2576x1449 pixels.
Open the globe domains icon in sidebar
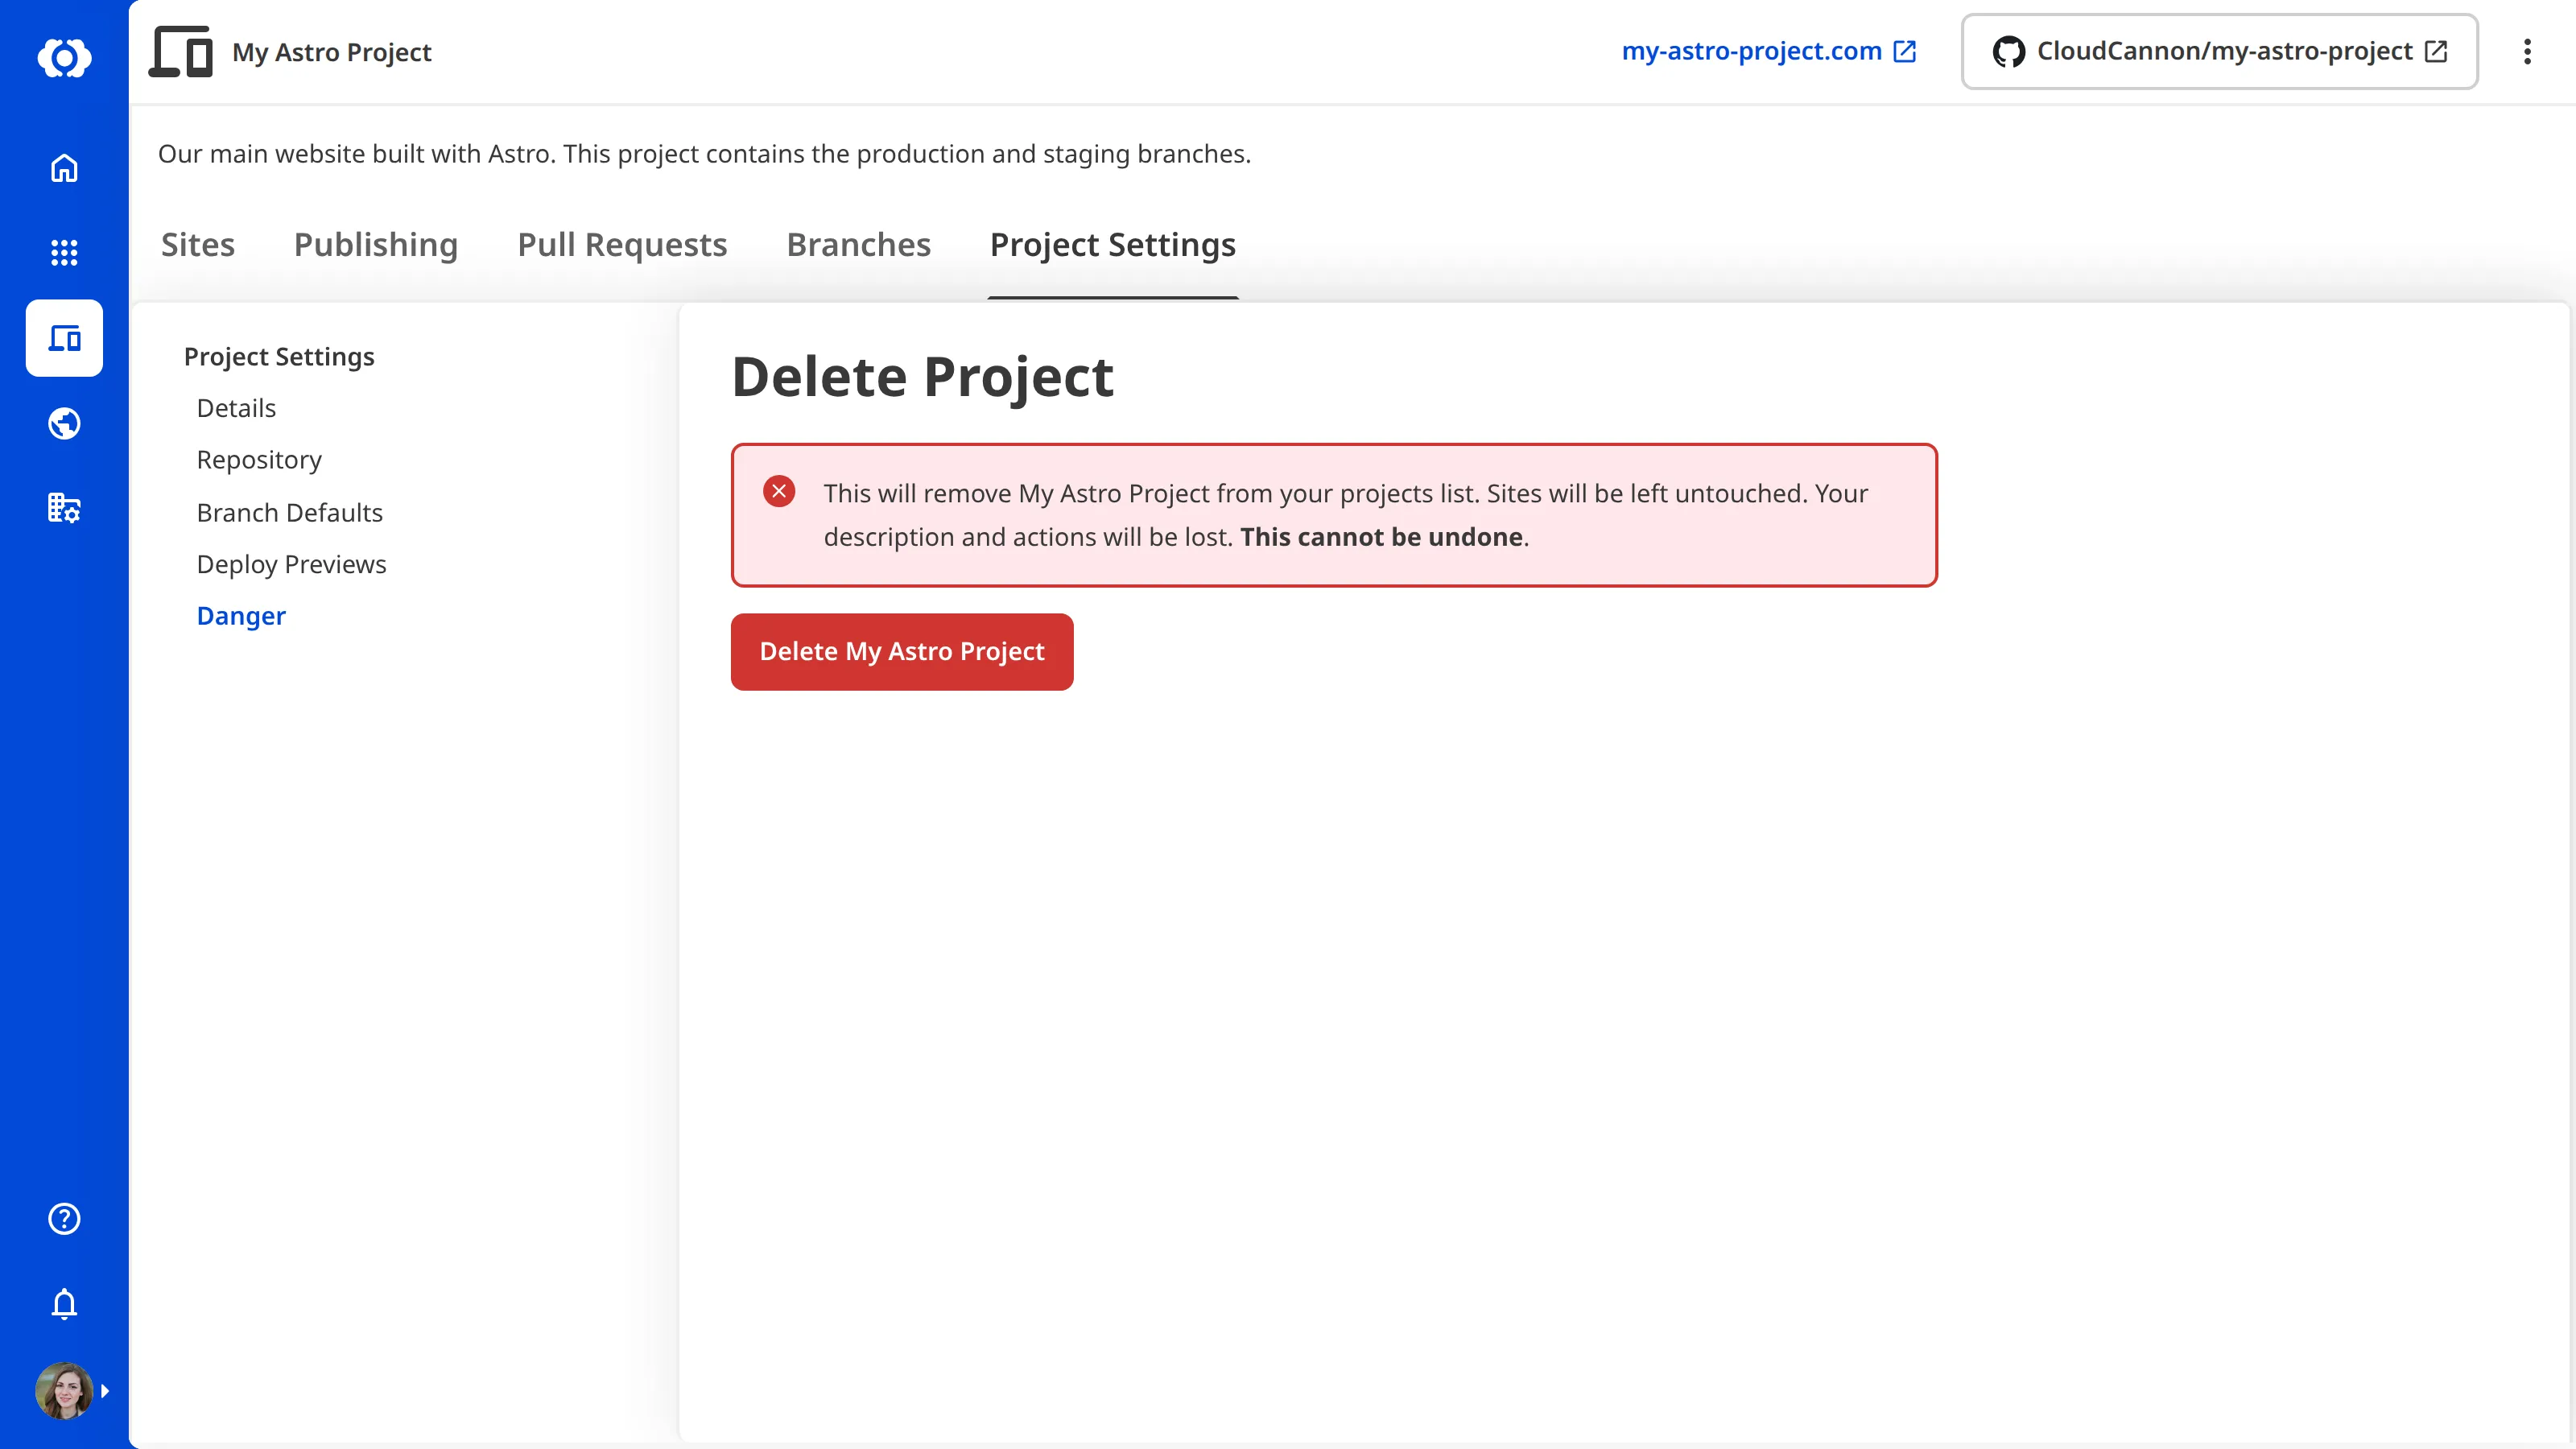pos(64,424)
